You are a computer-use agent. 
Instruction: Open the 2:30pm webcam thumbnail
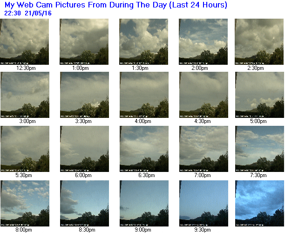(x=259, y=41)
